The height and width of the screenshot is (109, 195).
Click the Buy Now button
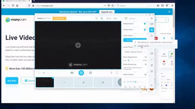click(x=12, y=81)
